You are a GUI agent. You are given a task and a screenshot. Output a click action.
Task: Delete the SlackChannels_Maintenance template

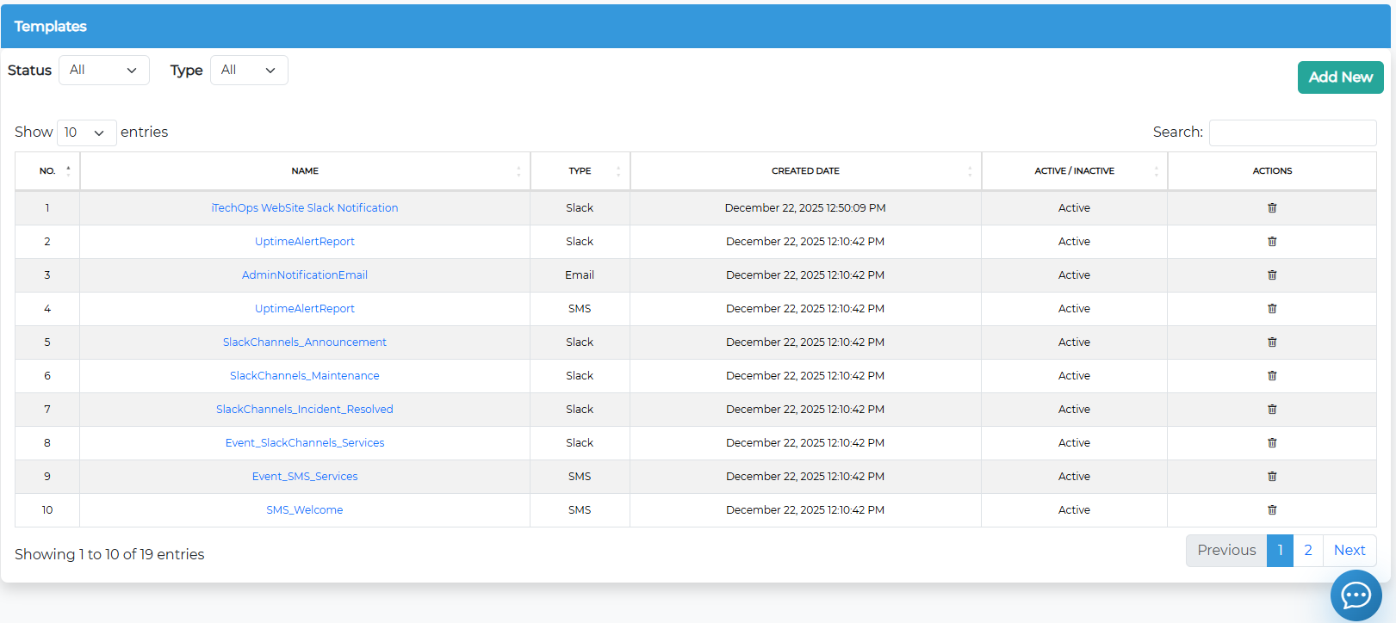pyautogui.click(x=1272, y=376)
